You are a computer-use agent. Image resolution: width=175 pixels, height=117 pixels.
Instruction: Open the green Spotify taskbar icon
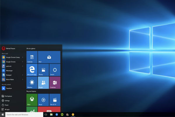(x=62, y=115)
